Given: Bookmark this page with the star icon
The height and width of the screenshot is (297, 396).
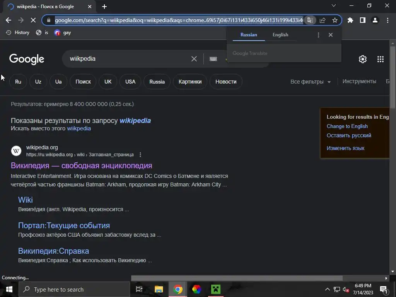Looking at the screenshot, I should pos(335,20).
